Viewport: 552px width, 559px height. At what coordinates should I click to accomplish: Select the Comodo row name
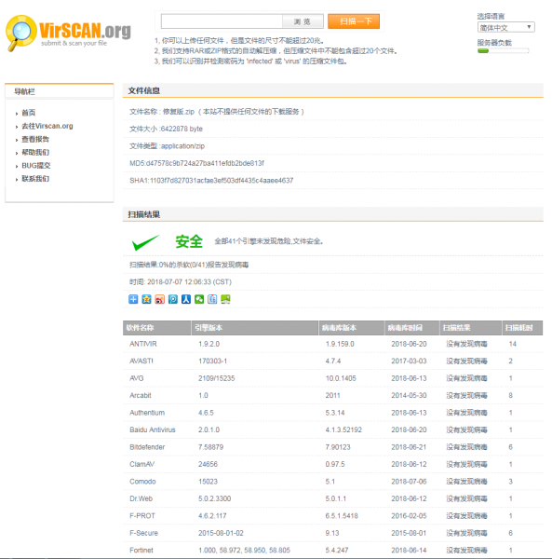(142, 482)
